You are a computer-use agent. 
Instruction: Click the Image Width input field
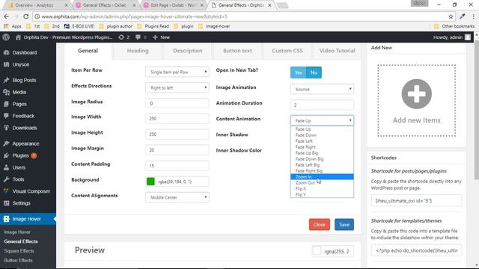click(177, 119)
